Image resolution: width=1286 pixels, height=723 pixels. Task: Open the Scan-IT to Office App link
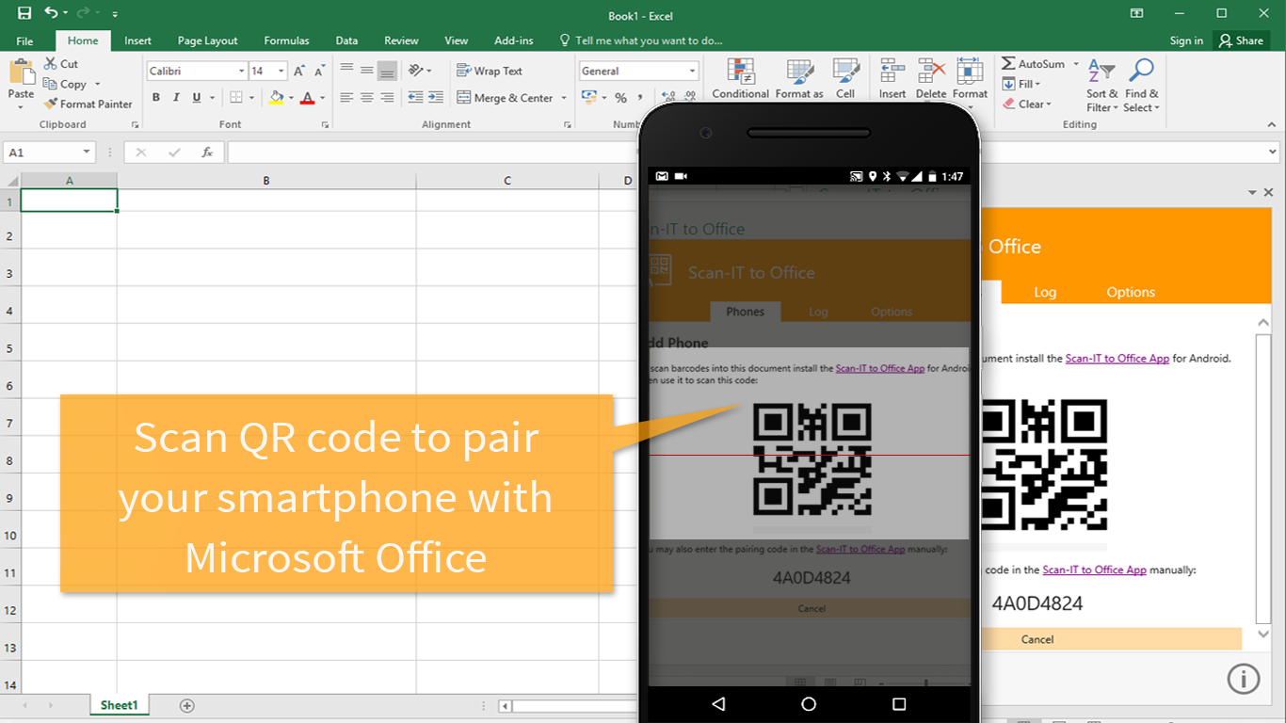click(1117, 358)
